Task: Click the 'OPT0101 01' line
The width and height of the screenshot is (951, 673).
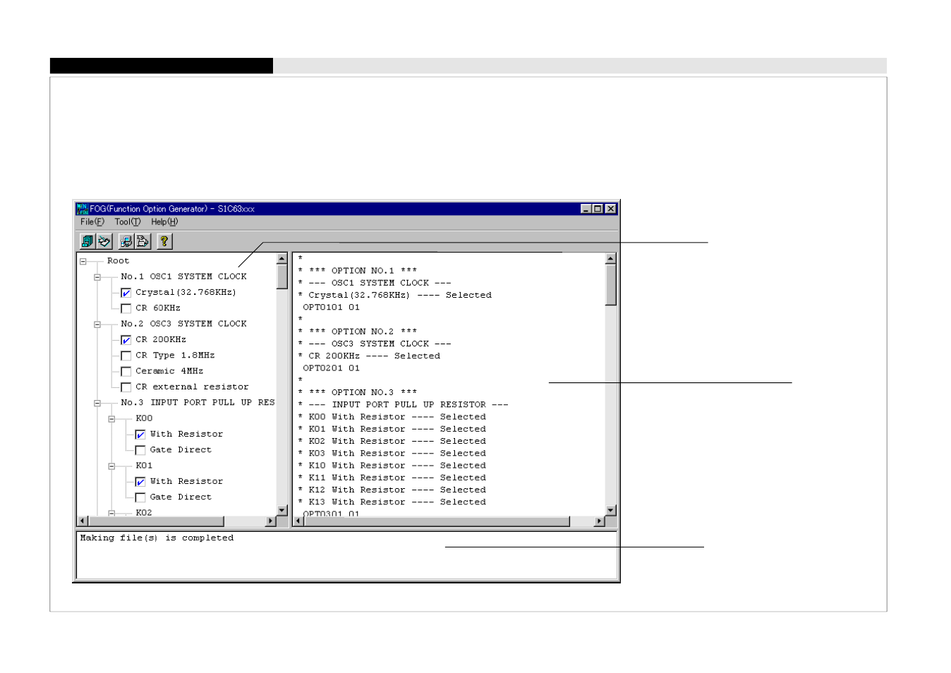Action: coord(331,308)
